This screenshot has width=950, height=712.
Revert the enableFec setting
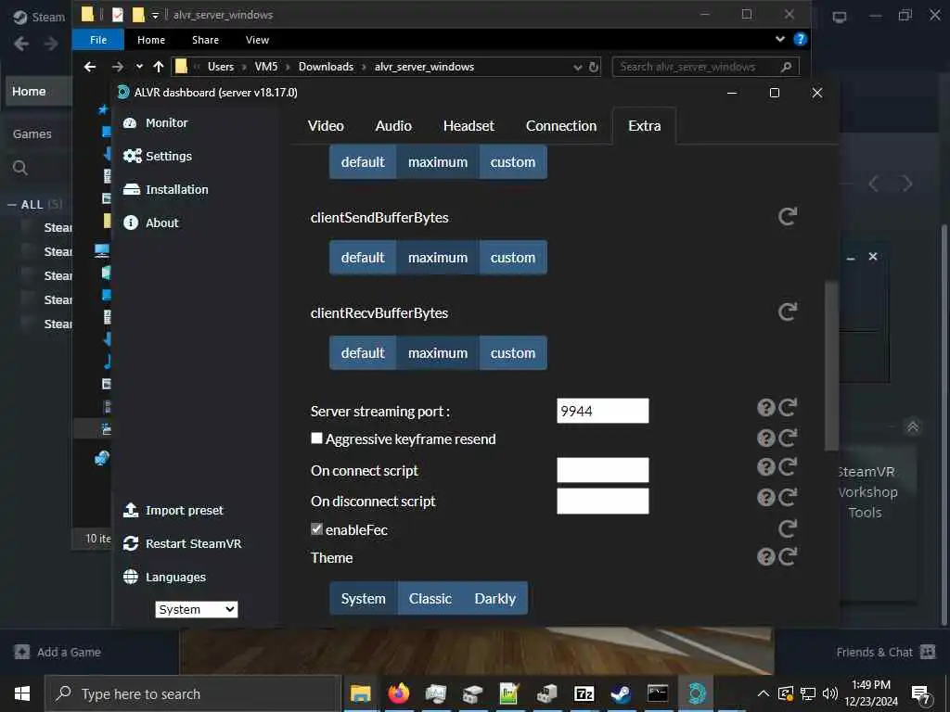pos(788,528)
